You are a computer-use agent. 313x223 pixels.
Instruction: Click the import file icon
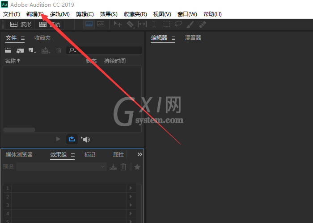pos(20,50)
